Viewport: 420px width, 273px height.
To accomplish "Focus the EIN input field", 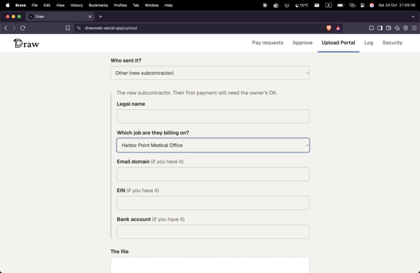I will 213,203.
